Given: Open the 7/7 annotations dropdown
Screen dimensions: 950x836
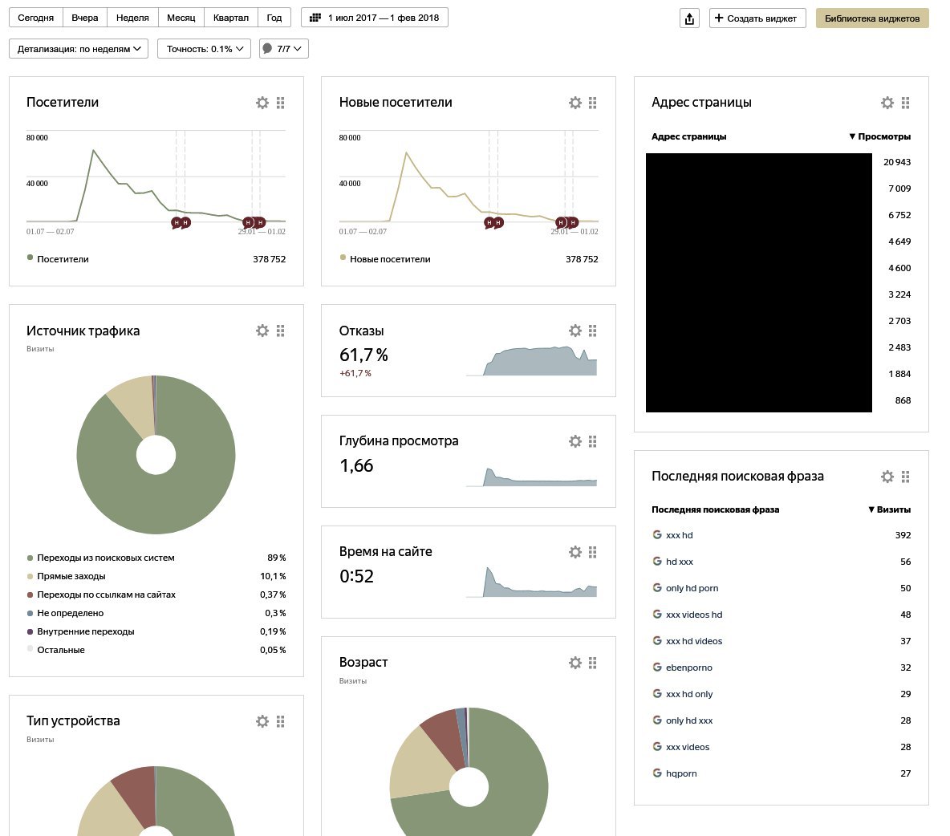Looking at the screenshot, I should (x=283, y=48).
